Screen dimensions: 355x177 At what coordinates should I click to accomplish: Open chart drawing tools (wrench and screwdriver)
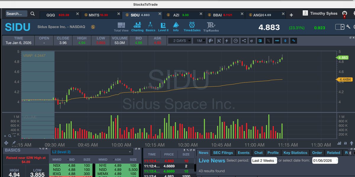(219, 40)
